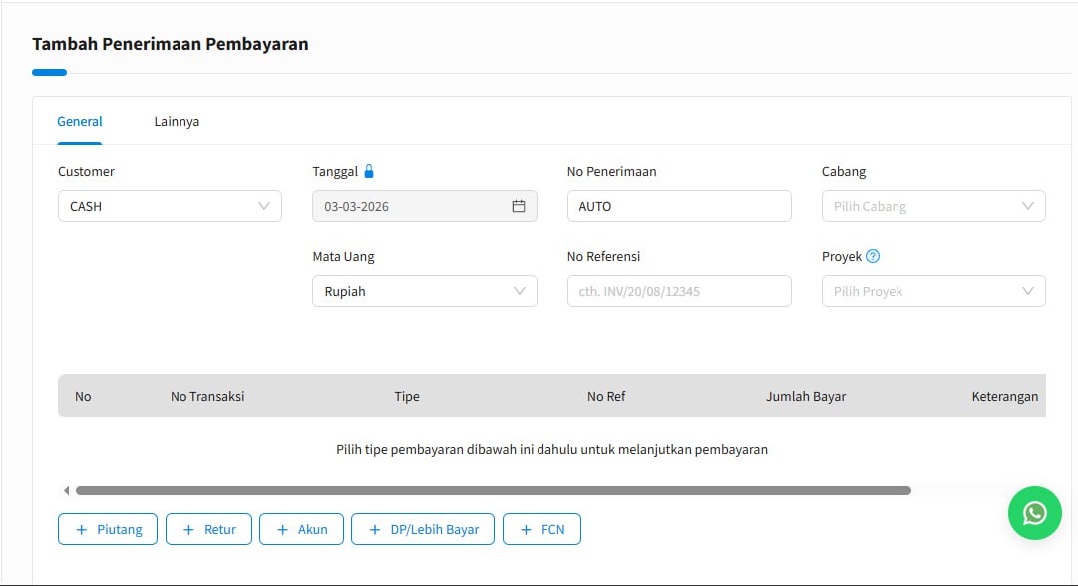Focus the No Penerimaan input field
This screenshot has height=586, width=1078.
tap(678, 206)
